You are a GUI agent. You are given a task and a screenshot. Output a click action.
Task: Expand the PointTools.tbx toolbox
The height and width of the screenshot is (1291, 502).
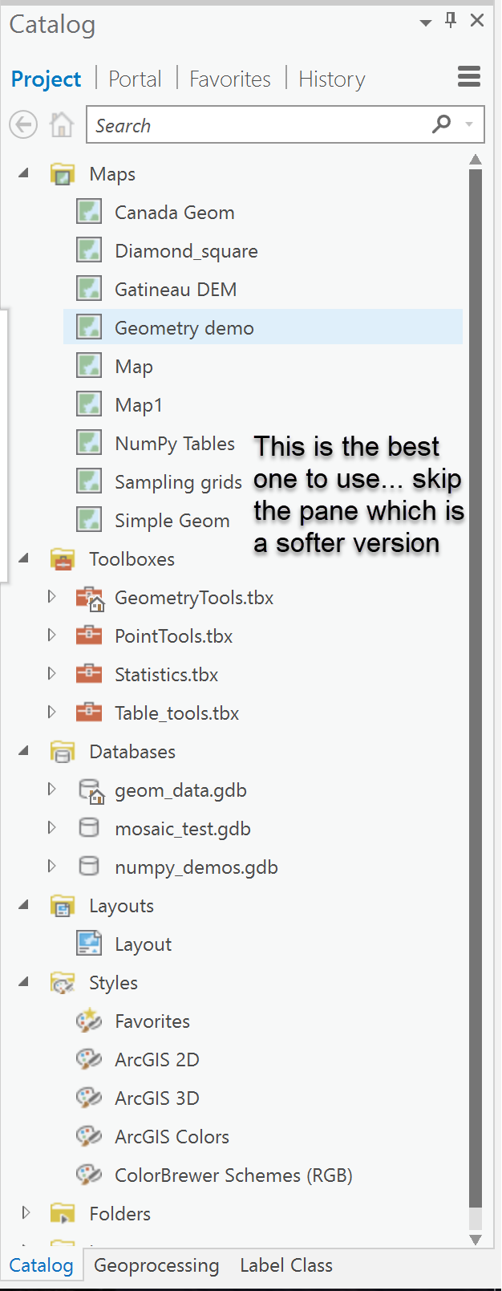52,635
